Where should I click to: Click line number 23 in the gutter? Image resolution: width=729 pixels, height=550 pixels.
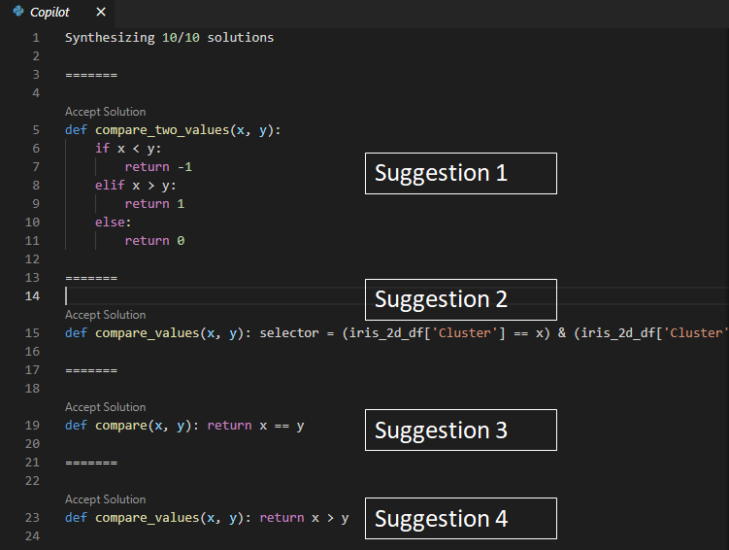pyautogui.click(x=33, y=518)
